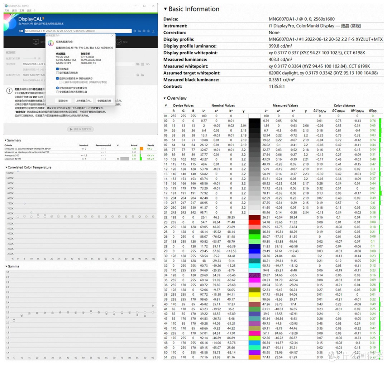Check 让操作系统处理校准加载 option

61,82
